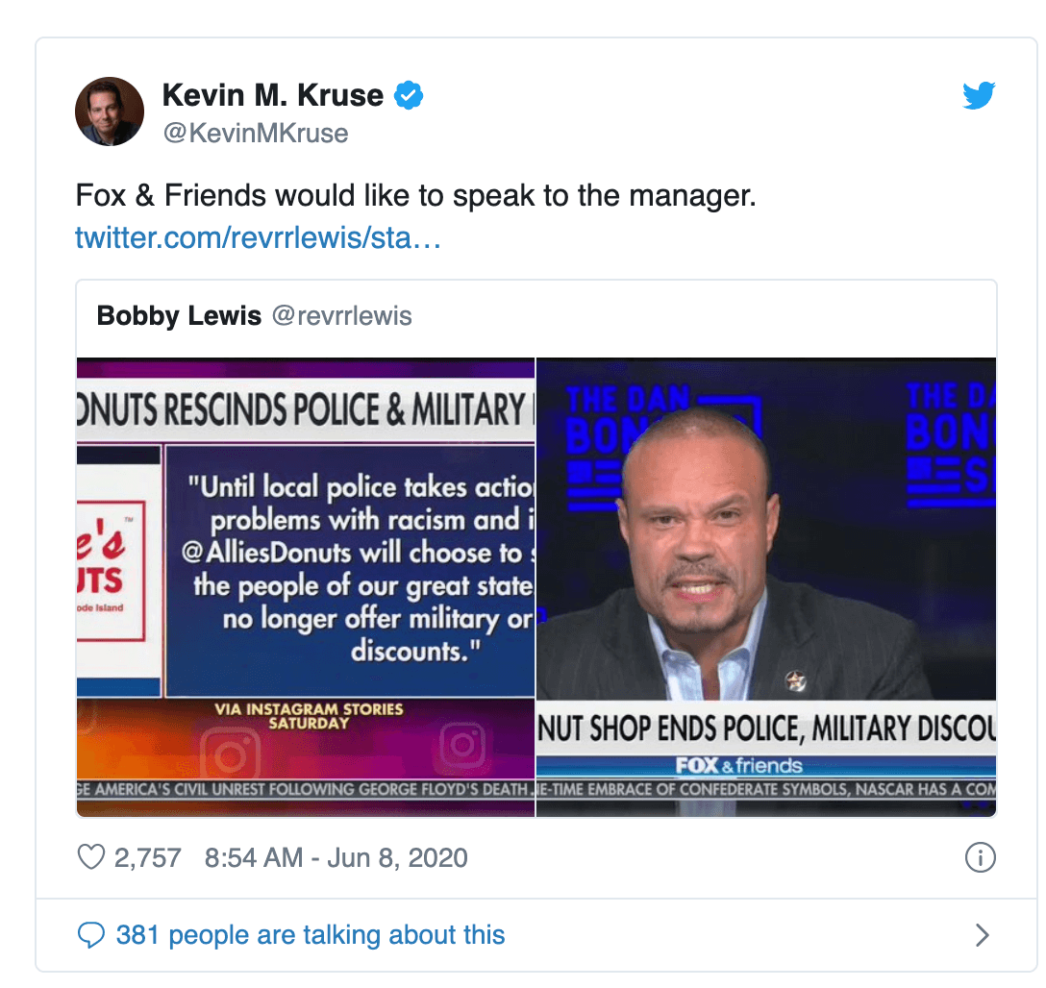The image size is (1046, 988).
Task: Expand conversation with right chevron arrow
Action: click(x=982, y=935)
